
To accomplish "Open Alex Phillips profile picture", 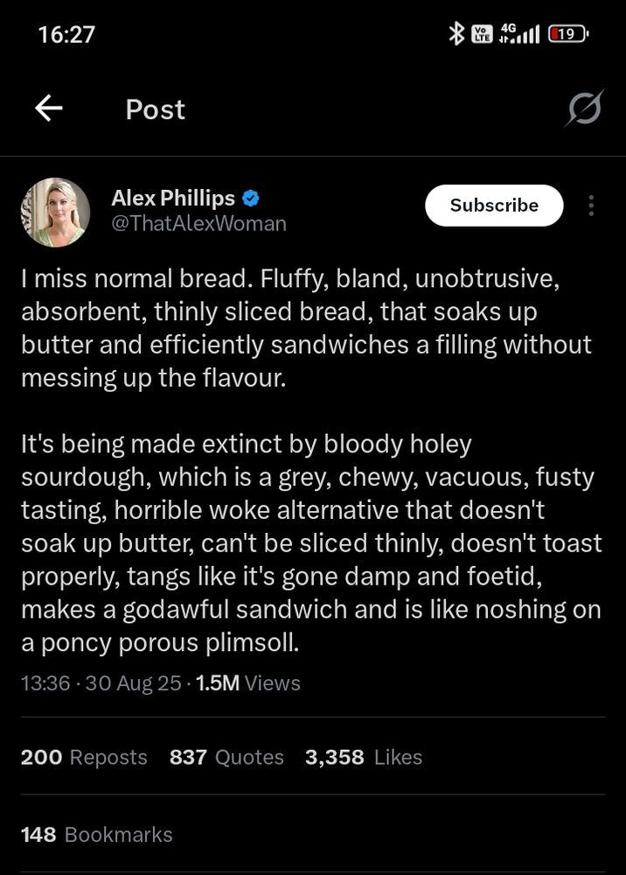I will point(55,212).
